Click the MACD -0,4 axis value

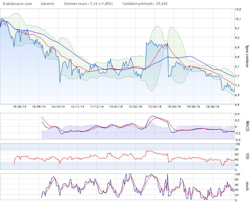coord(238,140)
